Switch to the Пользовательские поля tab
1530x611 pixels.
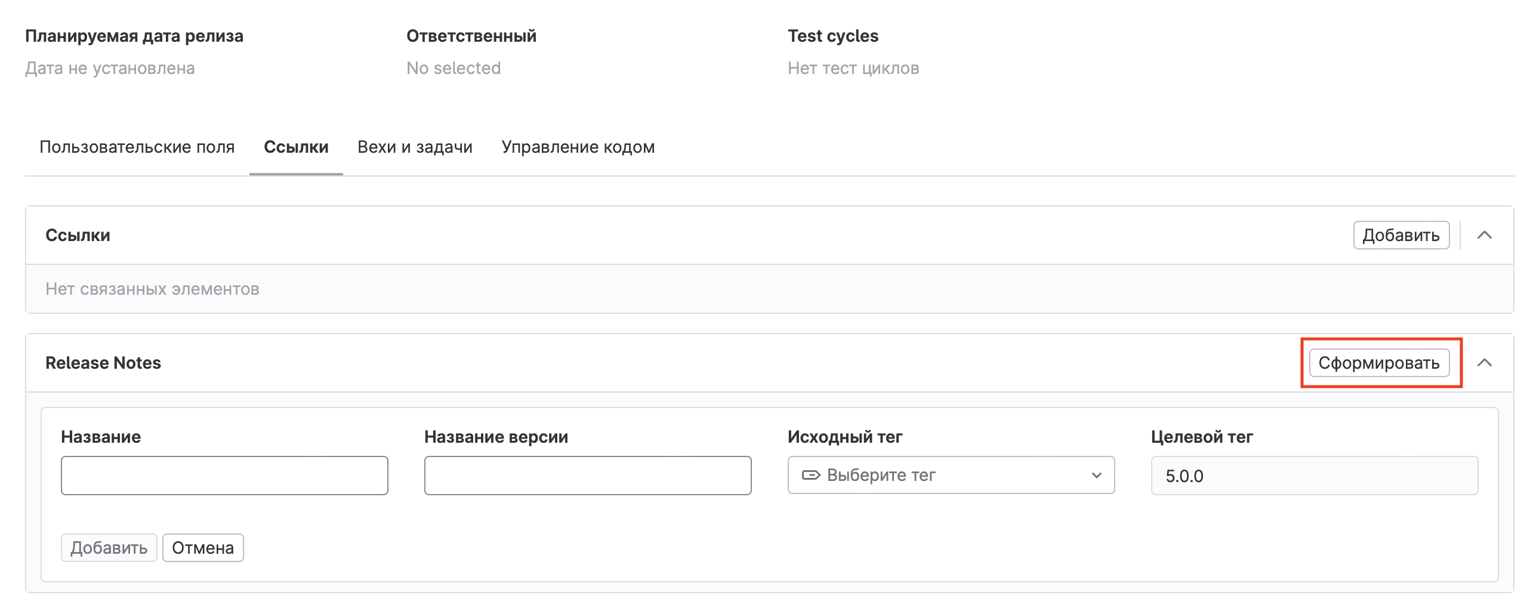pyautogui.click(x=137, y=147)
